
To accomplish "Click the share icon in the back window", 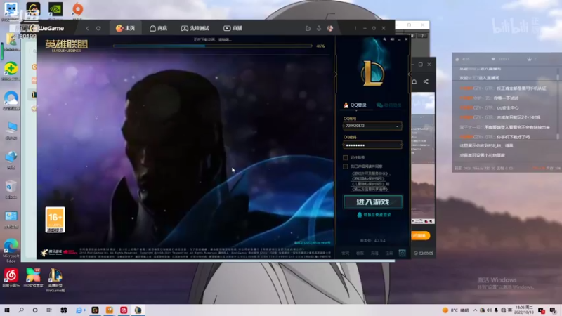I will point(426,81).
